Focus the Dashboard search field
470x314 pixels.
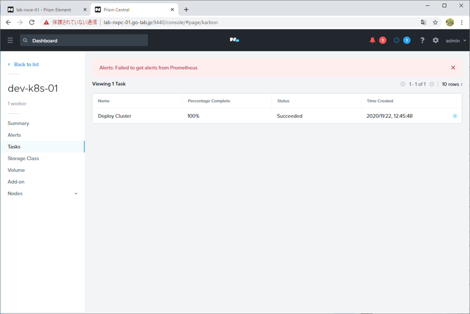click(84, 40)
